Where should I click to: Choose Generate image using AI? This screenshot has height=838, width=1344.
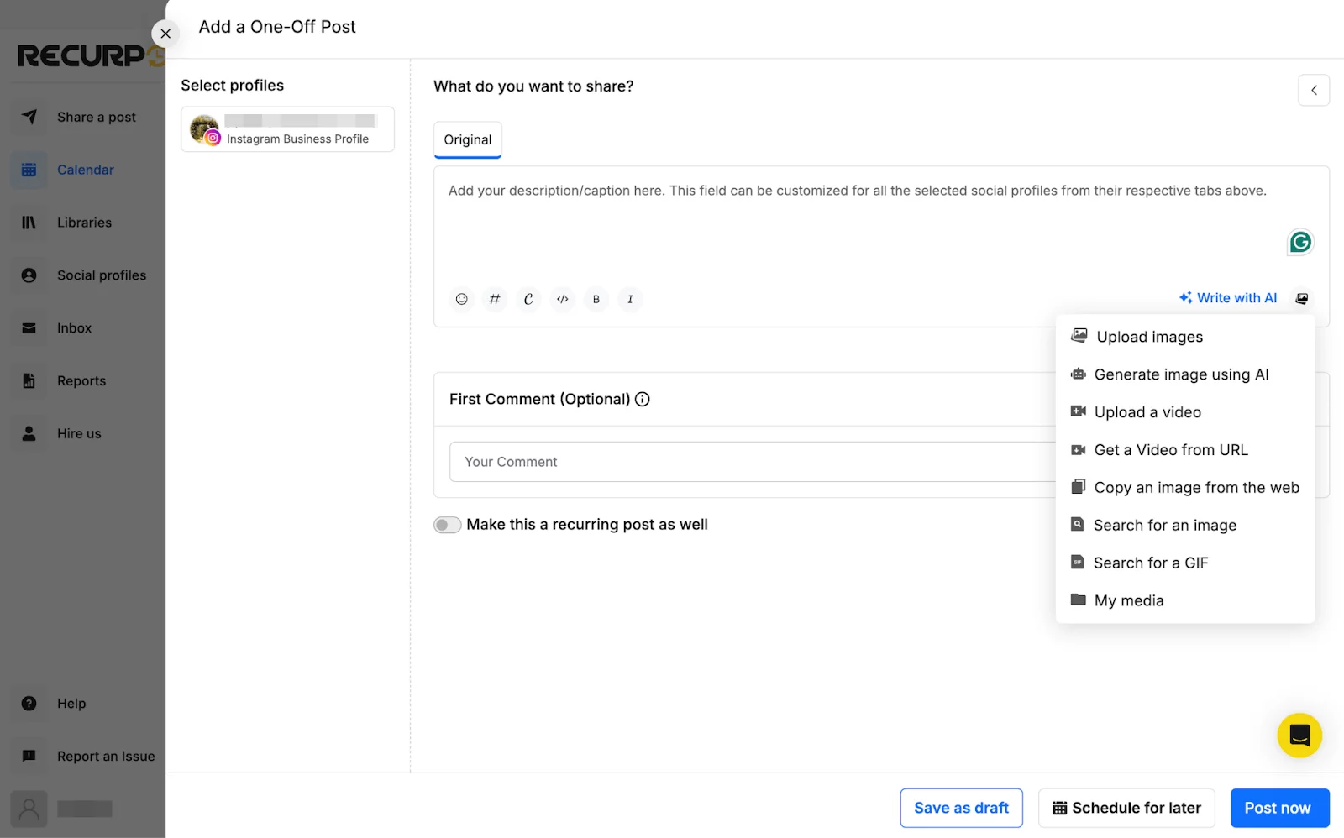[1181, 374]
